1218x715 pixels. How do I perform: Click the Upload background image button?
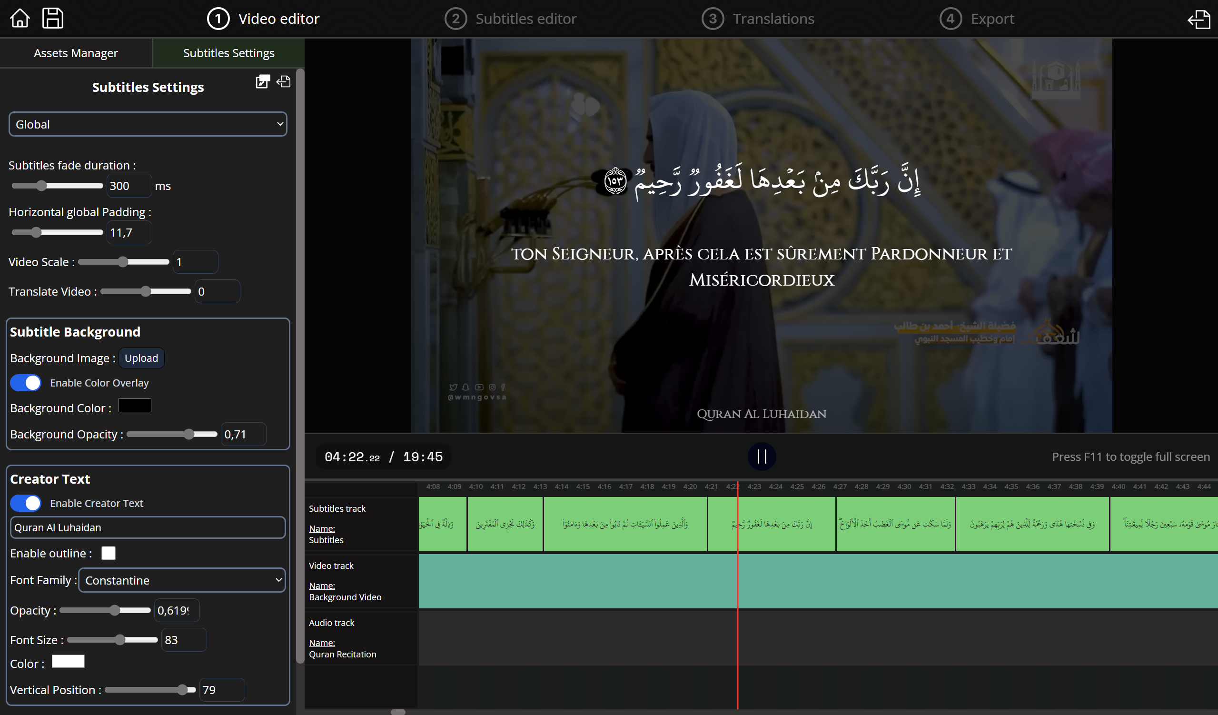(141, 358)
